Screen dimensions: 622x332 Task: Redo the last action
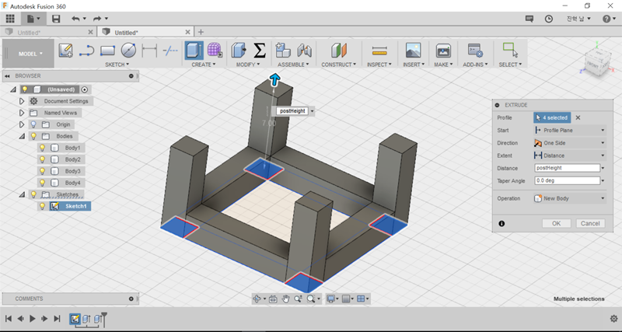click(x=97, y=18)
